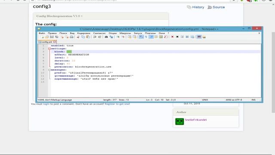
Task: Click the Open file folder icon
Action: [x=47, y=37]
